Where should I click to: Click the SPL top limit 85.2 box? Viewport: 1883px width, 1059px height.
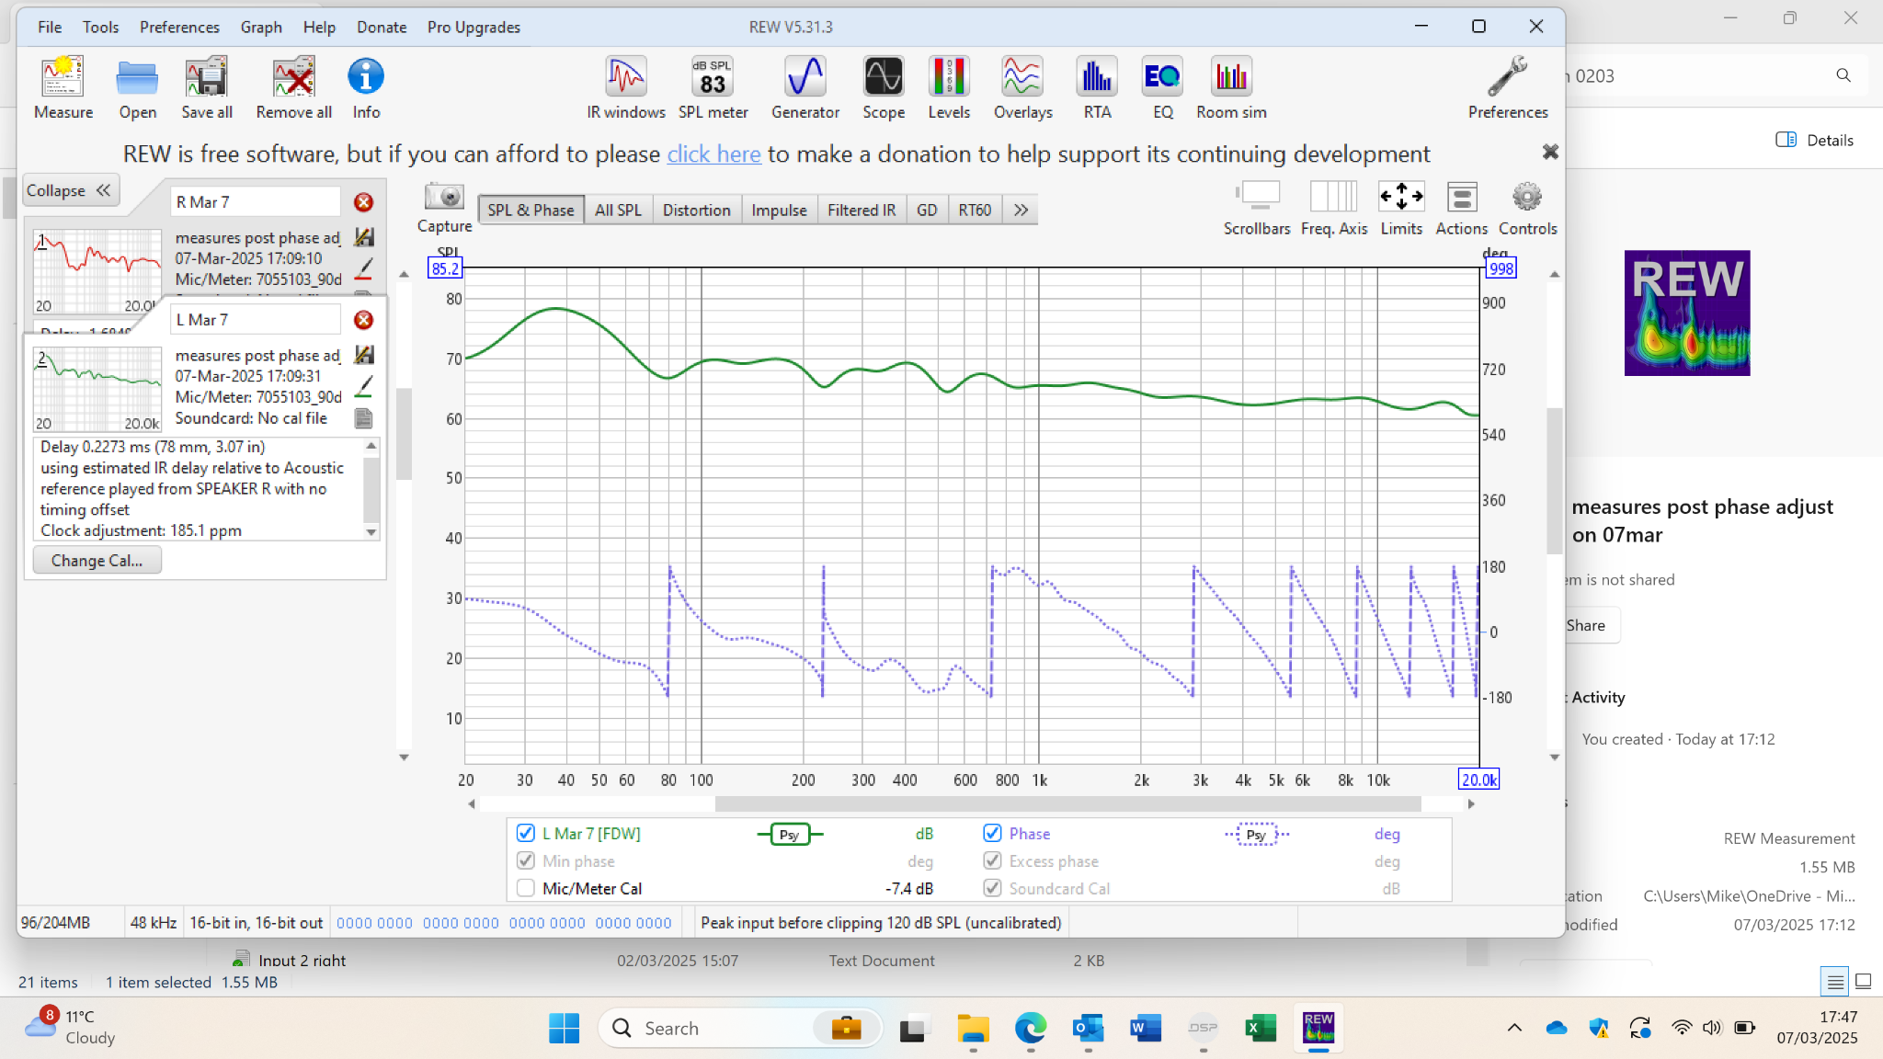click(445, 268)
